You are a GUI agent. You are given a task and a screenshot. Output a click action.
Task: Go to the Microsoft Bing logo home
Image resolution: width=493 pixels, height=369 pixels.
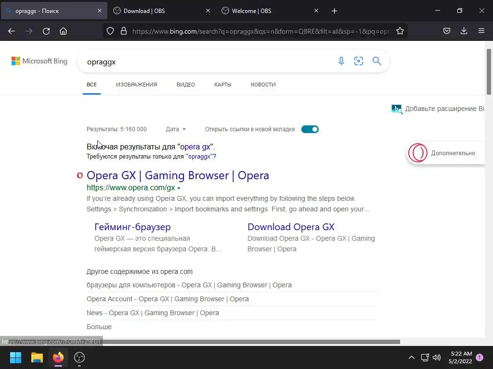point(39,61)
